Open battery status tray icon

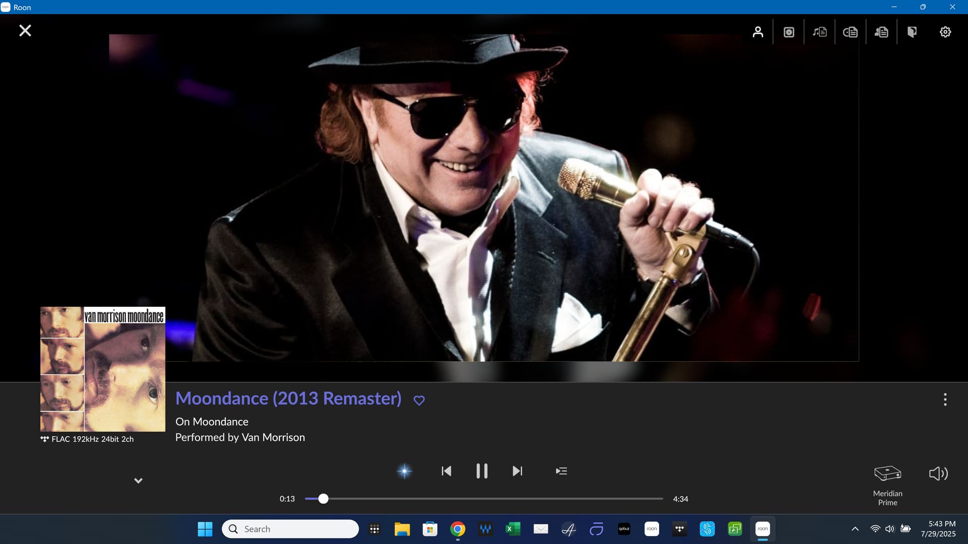(x=905, y=529)
